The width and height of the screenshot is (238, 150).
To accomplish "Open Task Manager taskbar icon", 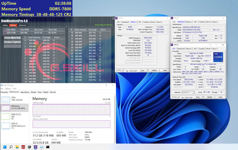I will click(42, 147).
